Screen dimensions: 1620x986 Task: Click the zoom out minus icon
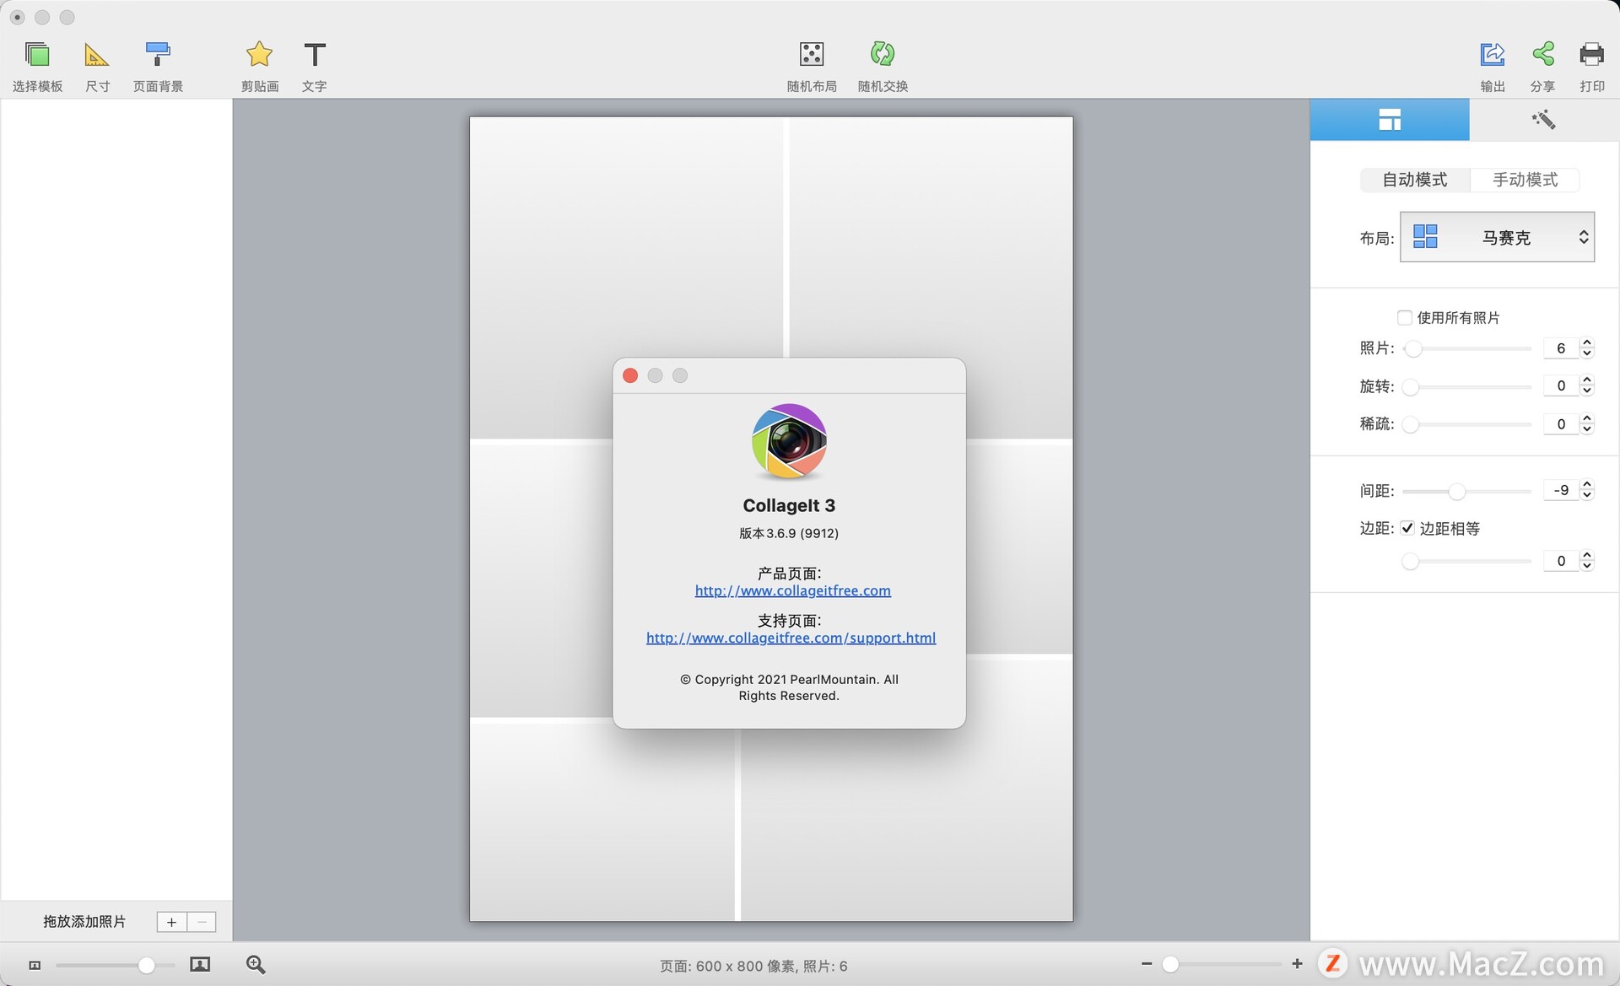pyautogui.click(x=1147, y=963)
